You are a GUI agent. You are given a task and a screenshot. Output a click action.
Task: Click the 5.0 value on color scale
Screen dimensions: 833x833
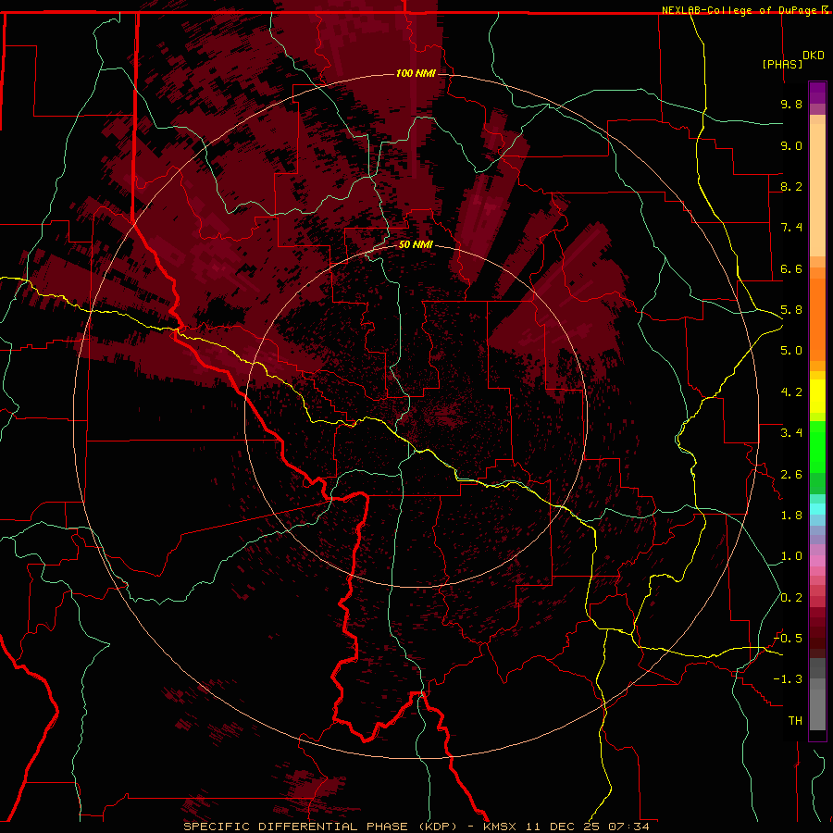coord(791,351)
